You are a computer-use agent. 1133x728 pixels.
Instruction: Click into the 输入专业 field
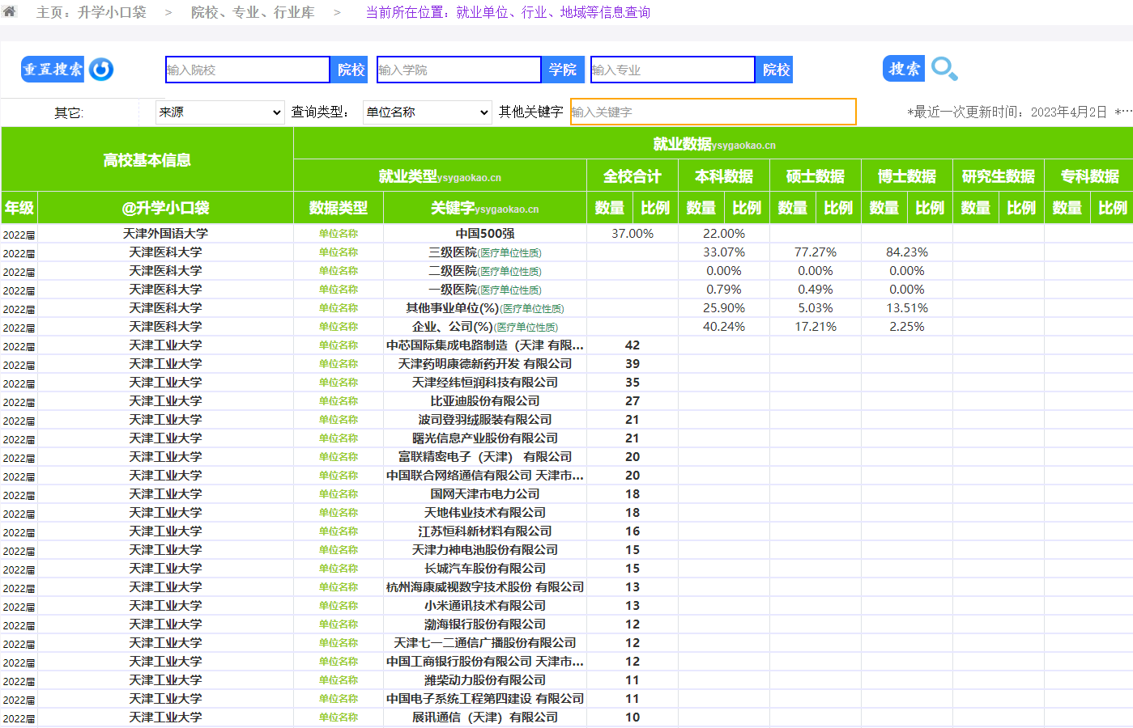tap(672, 70)
